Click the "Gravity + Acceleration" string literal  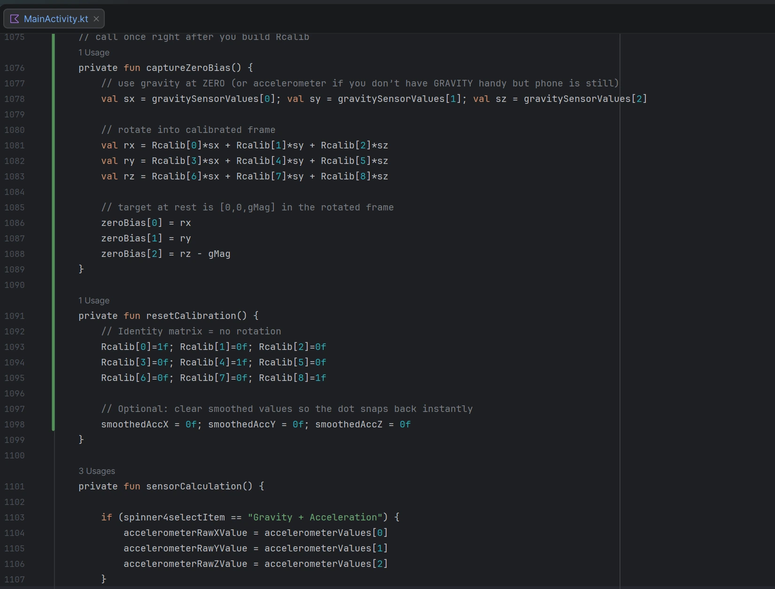315,517
